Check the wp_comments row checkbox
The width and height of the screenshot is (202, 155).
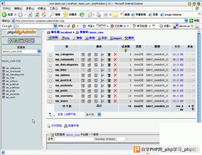[50, 60]
